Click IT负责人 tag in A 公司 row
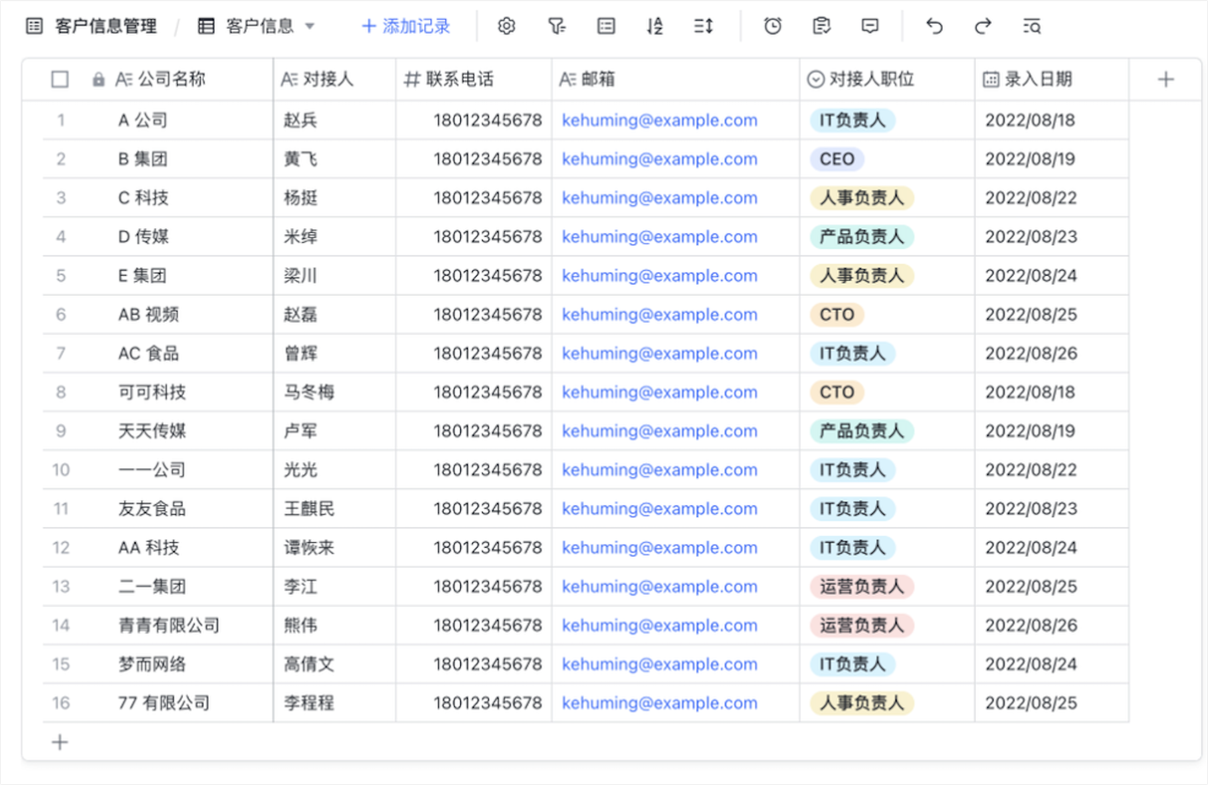The width and height of the screenshot is (1208, 785). [853, 120]
